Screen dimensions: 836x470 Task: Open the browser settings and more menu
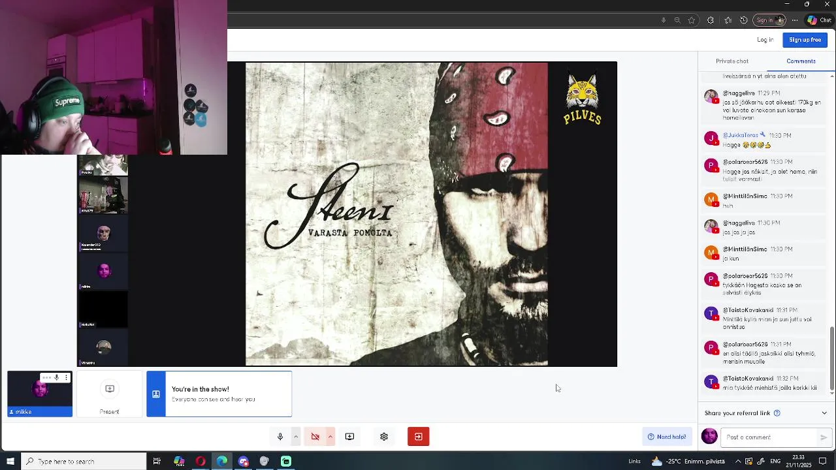[795, 20]
